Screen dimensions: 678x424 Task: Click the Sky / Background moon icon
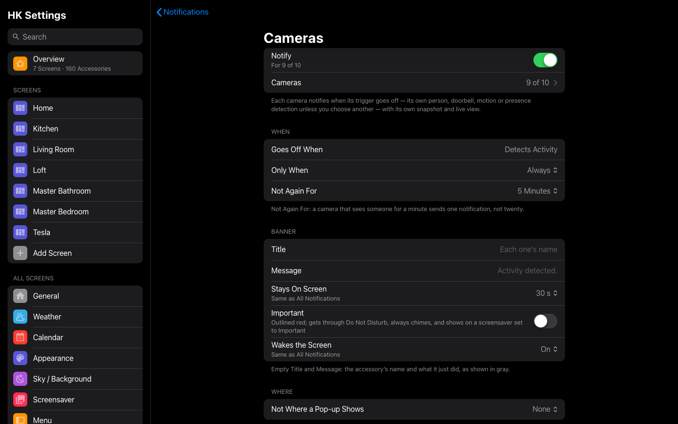[x=20, y=379]
